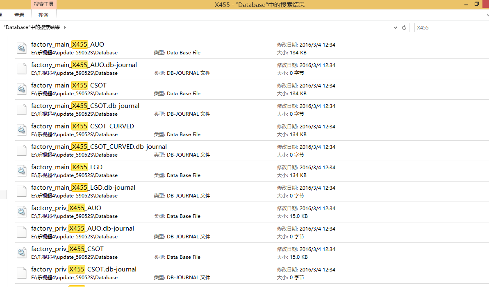Select the factory_priv_X455_AUO.db-journal file icon
This screenshot has height=287, width=489.
click(21, 232)
